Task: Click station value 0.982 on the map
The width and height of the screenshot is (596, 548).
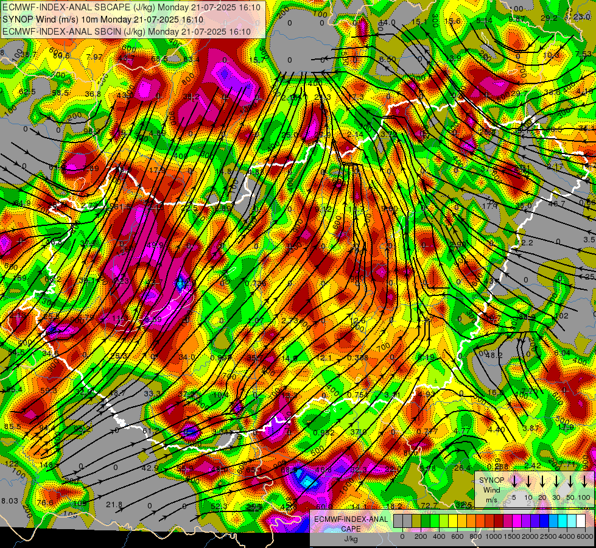Action: click(324, 432)
